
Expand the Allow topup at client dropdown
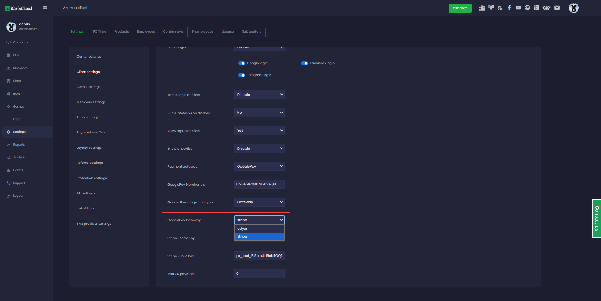259,130
